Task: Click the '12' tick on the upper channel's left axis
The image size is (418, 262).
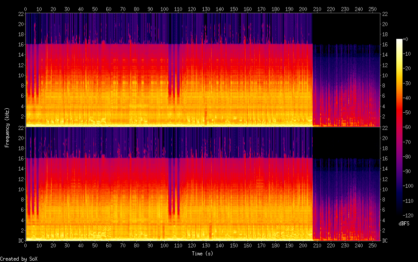Action: [x=21, y=65]
